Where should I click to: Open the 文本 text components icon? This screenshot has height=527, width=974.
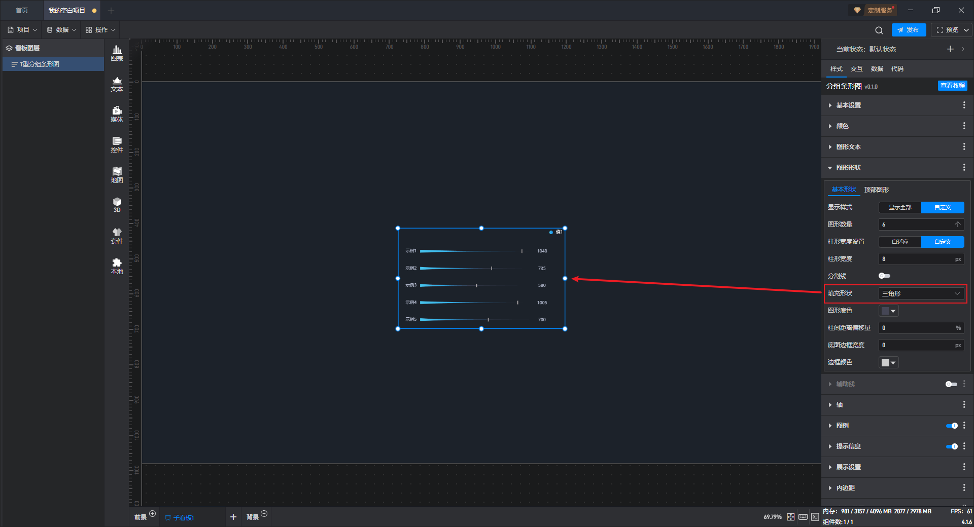117,84
